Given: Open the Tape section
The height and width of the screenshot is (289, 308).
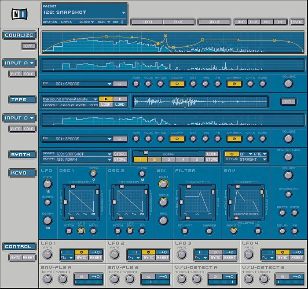Looking at the screenshot, I should point(22,100).
